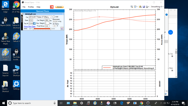This screenshot has width=188, height=106.
Task: Open File Explorer from the taskbar
Action: click(75, 103)
